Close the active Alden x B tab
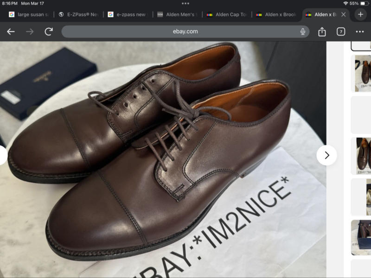371x278 pixels. (343, 14)
